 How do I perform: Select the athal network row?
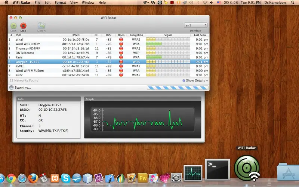pos(108,40)
